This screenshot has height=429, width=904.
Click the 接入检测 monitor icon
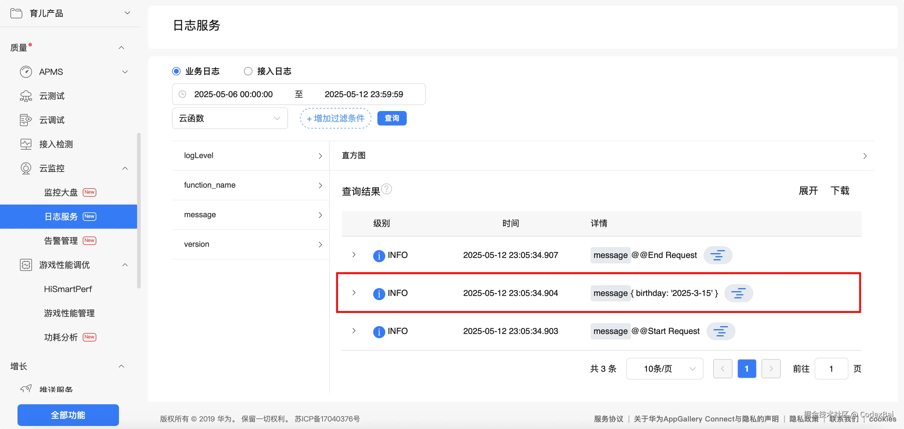click(26, 144)
